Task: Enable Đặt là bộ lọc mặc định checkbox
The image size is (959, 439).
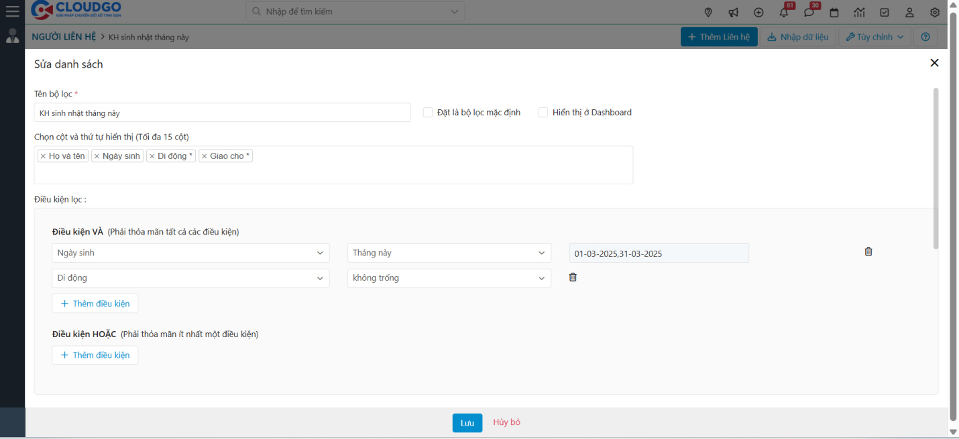Action: click(x=428, y=113)
